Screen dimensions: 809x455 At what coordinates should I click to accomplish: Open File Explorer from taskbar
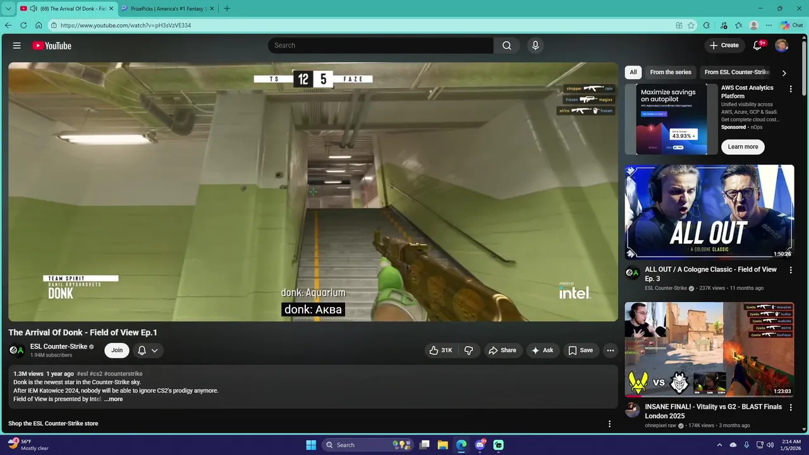(x=443, y=445)
